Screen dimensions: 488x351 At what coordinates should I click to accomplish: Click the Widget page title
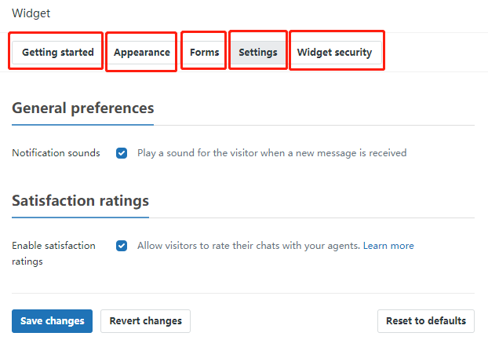(x=31, y=13)
